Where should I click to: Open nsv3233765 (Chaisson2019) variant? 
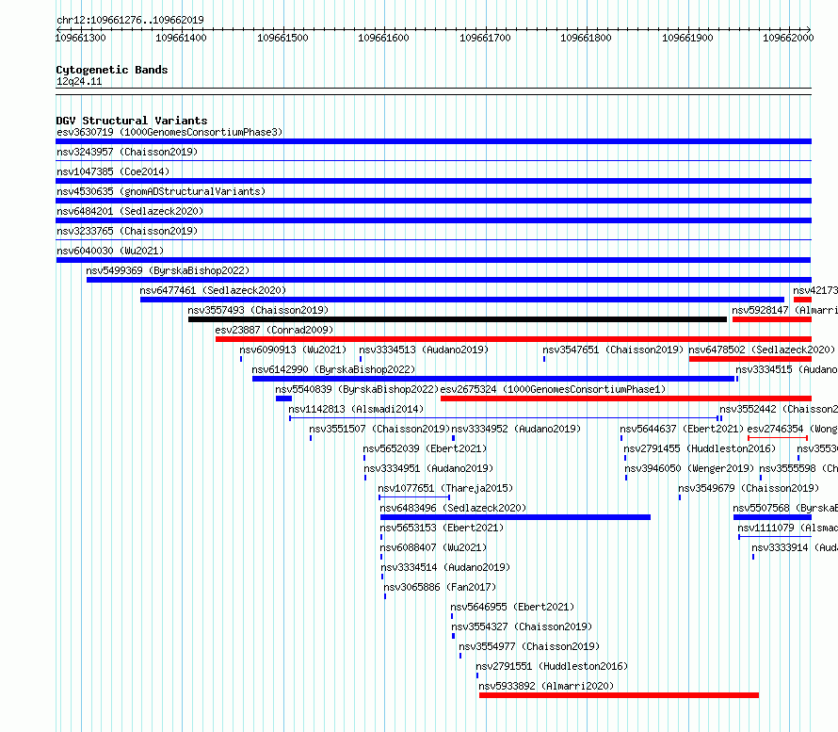[x=127, y=231]
